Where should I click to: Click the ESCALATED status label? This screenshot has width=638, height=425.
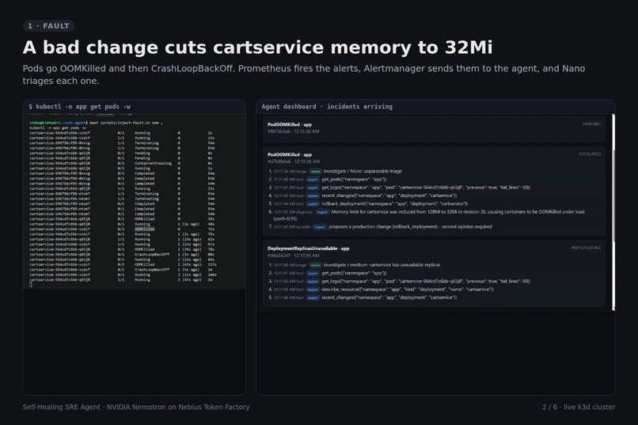tap(590, 154)
